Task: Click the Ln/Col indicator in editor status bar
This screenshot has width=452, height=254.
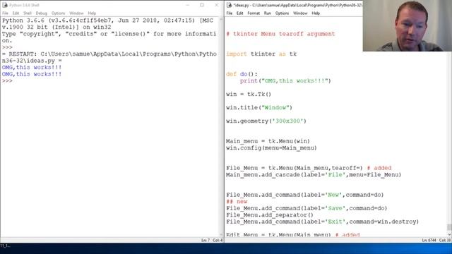Action: pyautogui.click(x=436, y=240)
